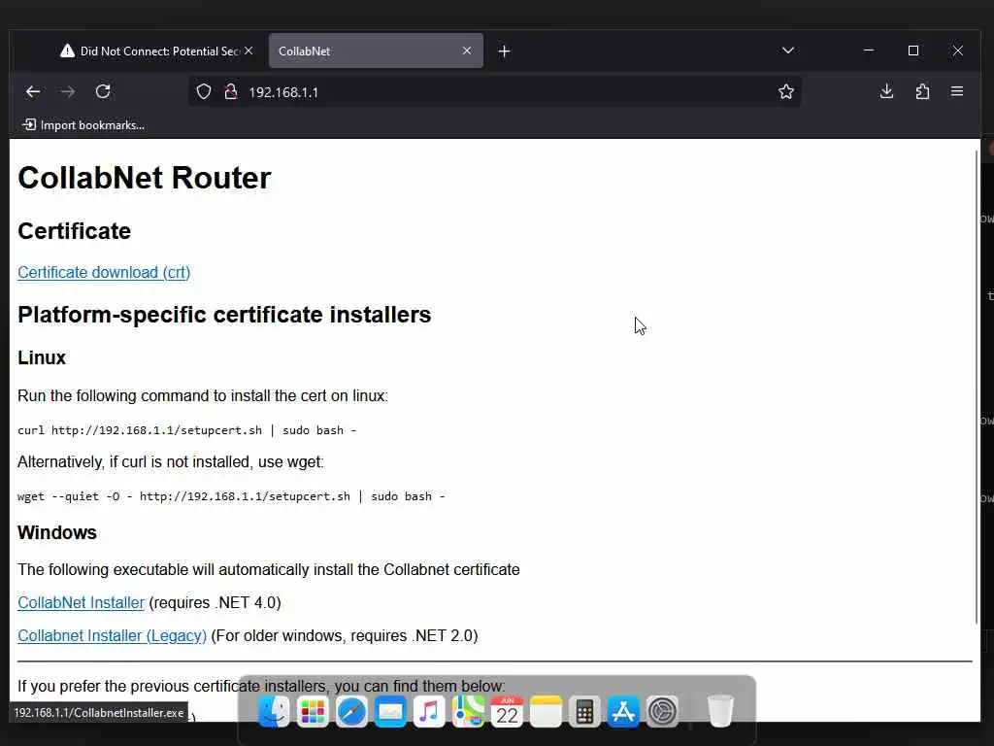Viewport: 994px width, 746px height.
Task: Click the Windows section heading
Action: click(x=57, y=532)
